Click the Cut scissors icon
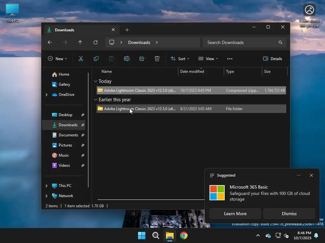The width and height of the screenshot is (325, 243). coord(81,59)
